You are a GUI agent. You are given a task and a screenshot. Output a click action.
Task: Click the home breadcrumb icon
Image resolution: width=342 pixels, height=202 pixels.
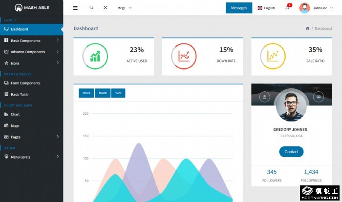pyautogui.click(x=307, y=28)
